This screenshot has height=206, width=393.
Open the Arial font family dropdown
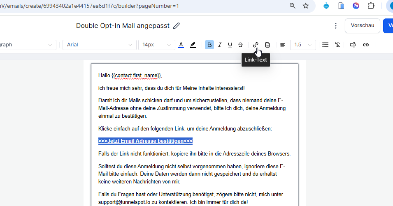[x=100, y=45]
